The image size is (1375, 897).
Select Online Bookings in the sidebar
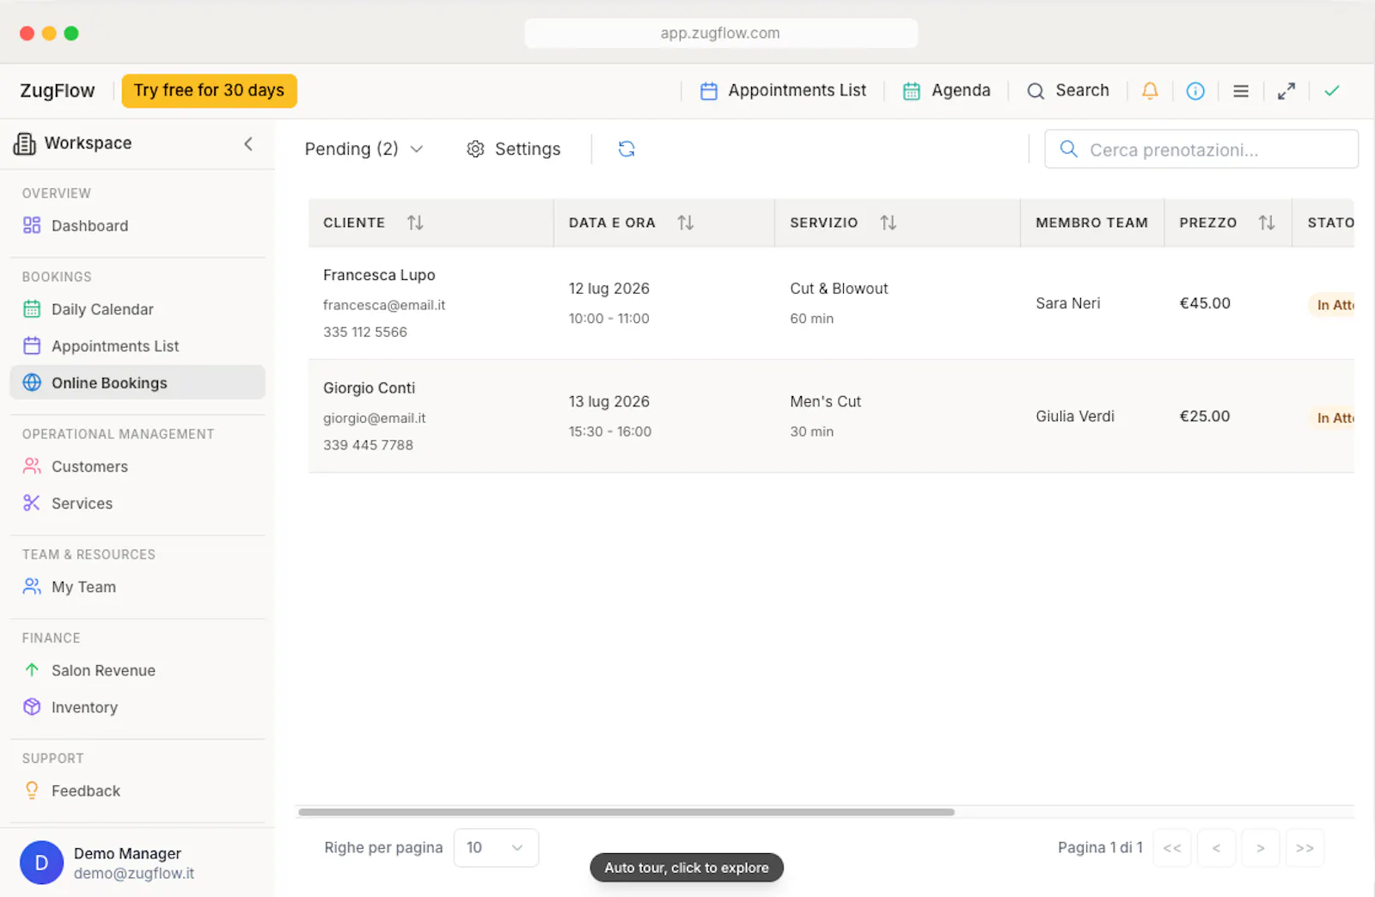coord(137,382)
